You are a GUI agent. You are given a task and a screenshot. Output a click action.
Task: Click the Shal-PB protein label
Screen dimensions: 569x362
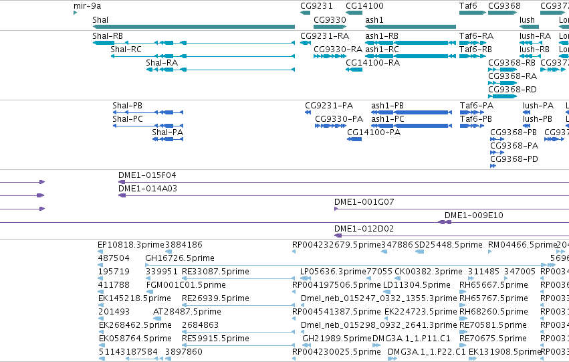tap(127, 106)
